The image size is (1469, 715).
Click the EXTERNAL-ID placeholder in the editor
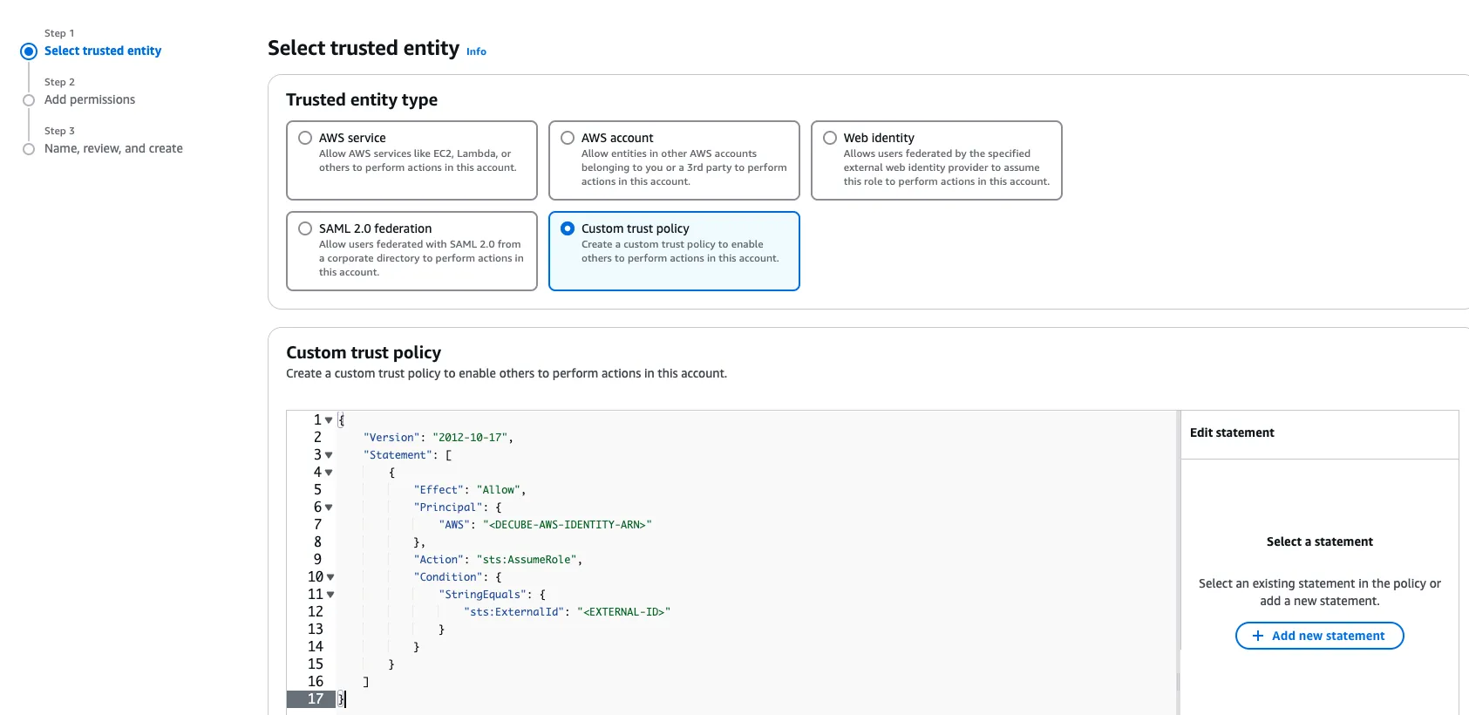coord(623,612)
